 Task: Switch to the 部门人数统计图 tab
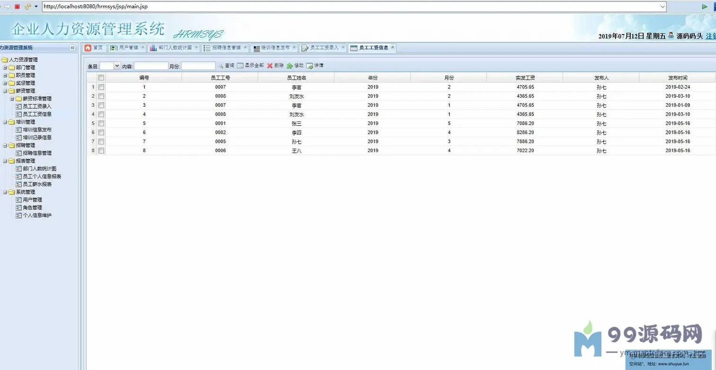175,48
